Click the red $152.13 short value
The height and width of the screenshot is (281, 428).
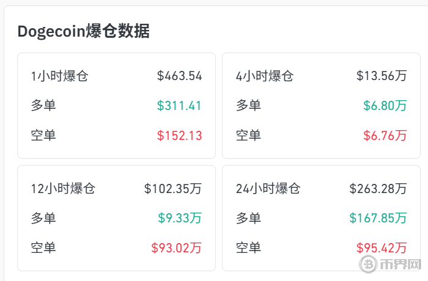coord(179,136)
